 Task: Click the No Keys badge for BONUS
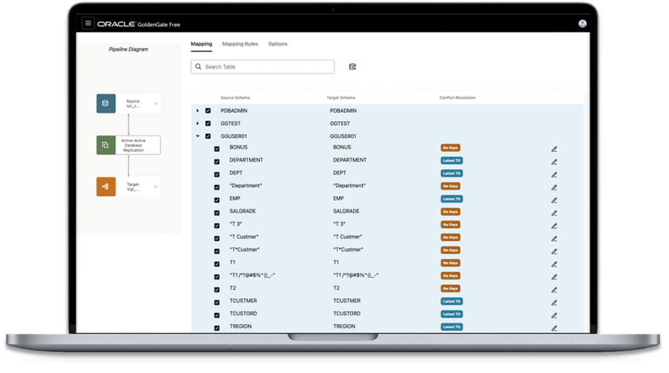click(451, 148)
